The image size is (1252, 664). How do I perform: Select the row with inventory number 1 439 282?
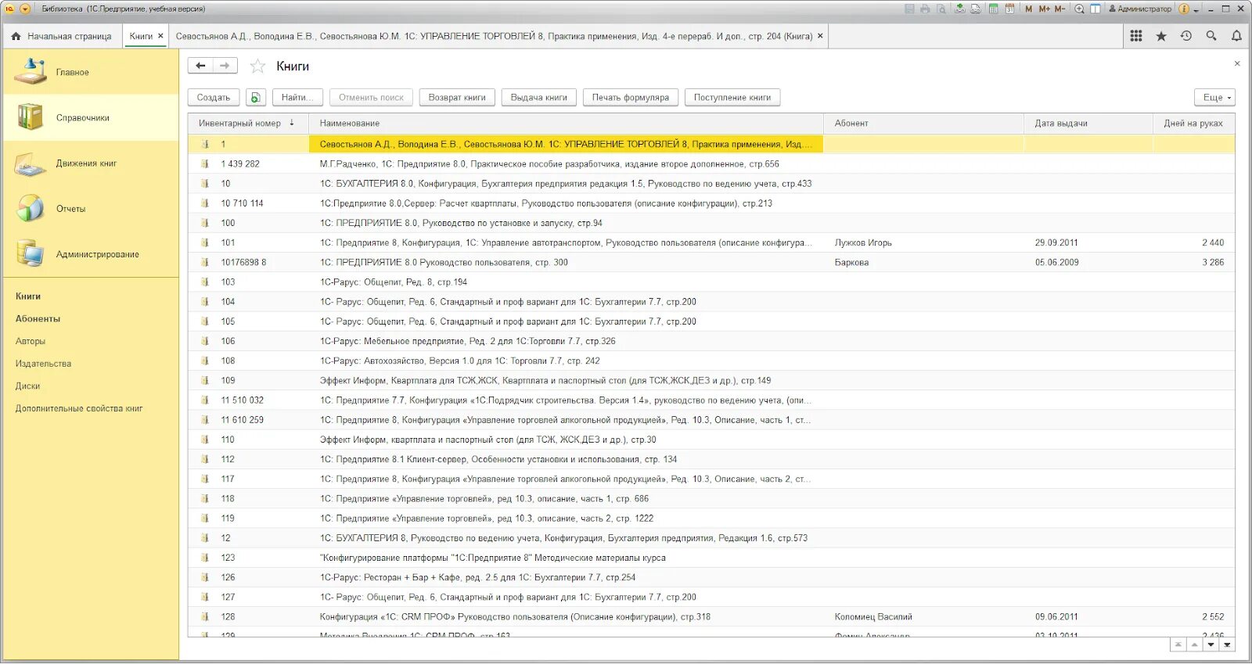711,164
